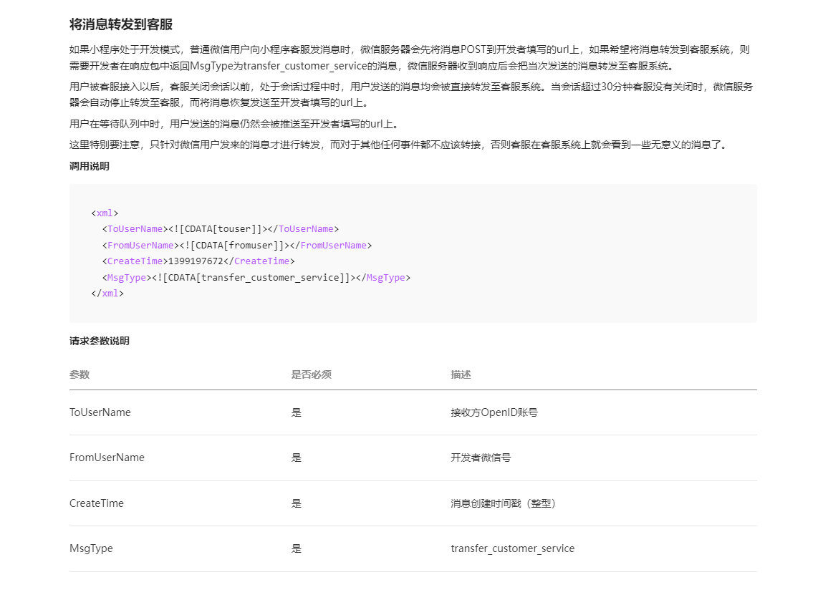
Task: Click the CreateTime 1399197672 code line
Action: 198,261
